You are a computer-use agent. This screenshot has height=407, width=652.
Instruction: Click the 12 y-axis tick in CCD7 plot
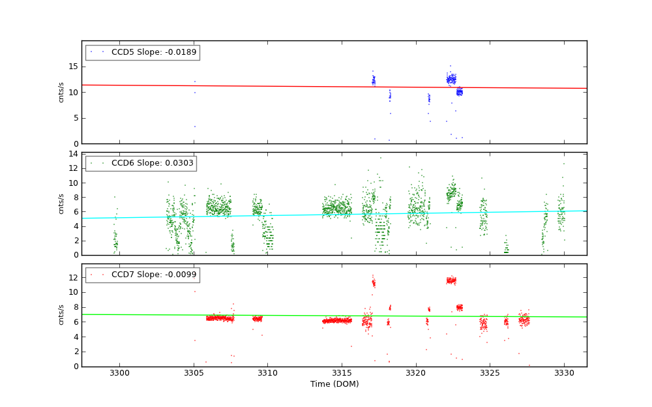click(73, 277)
